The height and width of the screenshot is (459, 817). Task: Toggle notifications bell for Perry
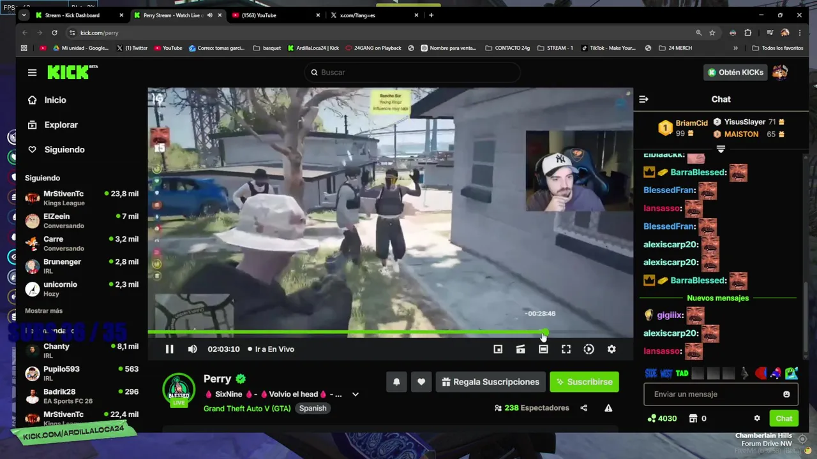click(396, 382)
